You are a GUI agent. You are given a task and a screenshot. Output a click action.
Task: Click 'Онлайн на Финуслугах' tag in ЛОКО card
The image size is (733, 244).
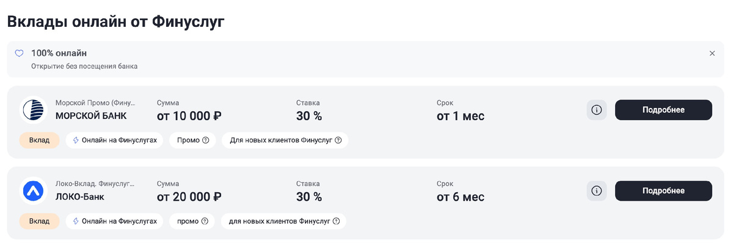coord(114,221)
